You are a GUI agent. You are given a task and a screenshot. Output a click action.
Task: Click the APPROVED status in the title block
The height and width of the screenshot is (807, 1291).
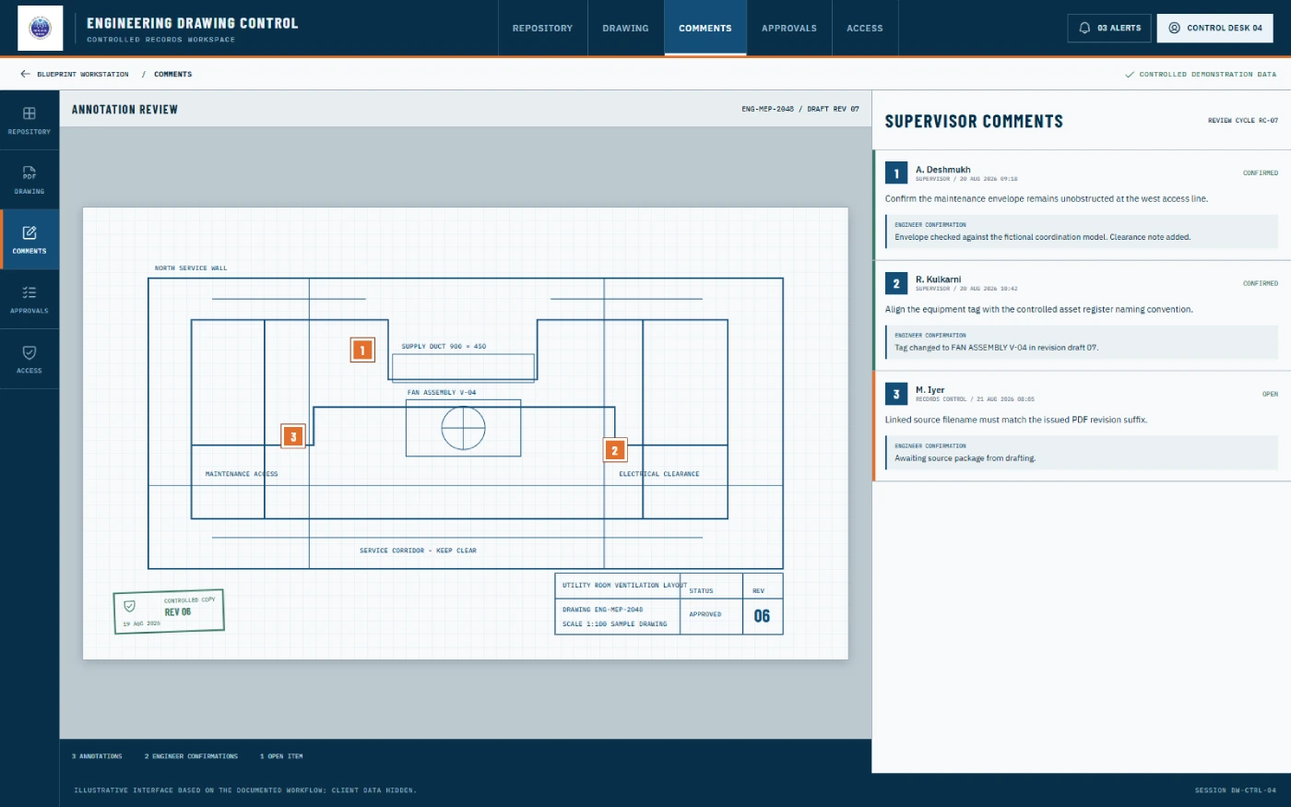coord(705,614)
